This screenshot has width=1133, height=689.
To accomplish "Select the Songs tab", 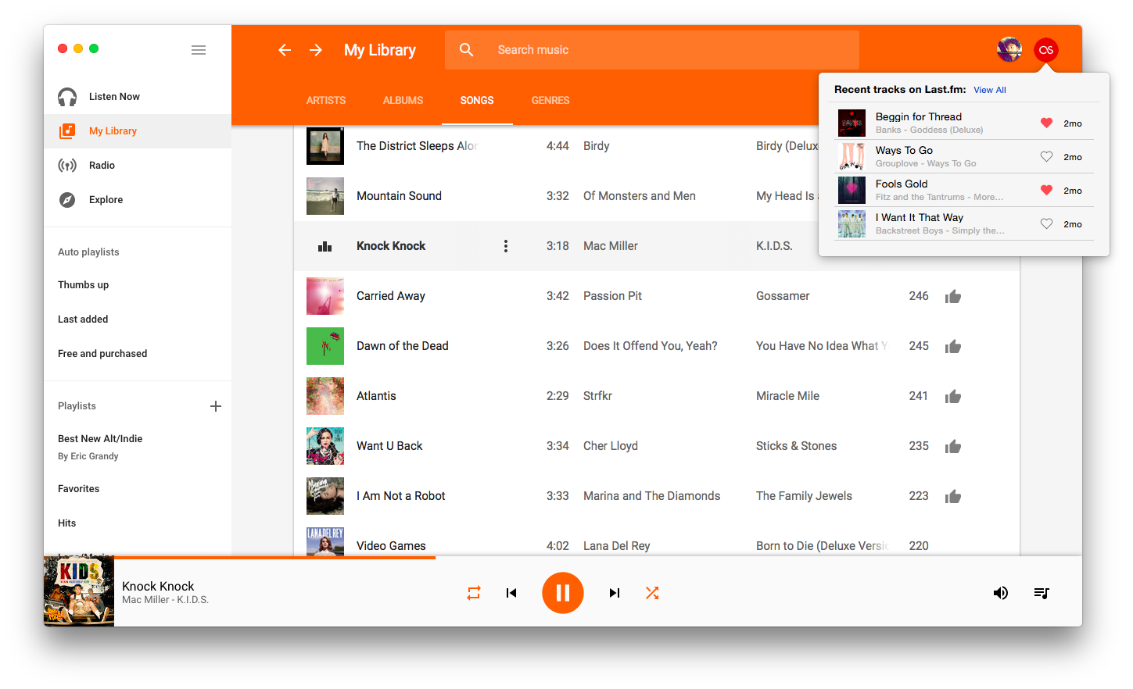I will click(477, 101).
